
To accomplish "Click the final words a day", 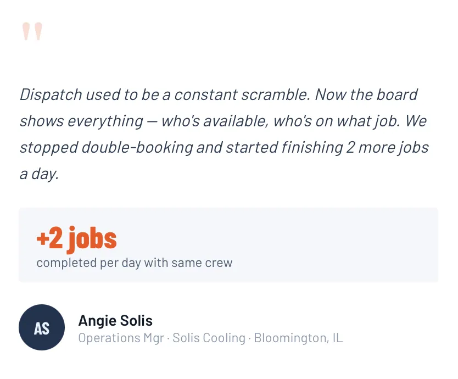I will click(39, 174).
